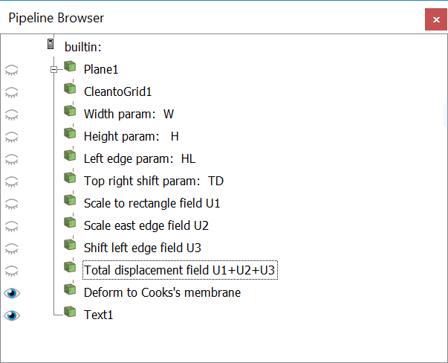The height and width of the screenshot is (363, 448).
Task: Select the builtin: server entry
Action: (x=82, y=48)
